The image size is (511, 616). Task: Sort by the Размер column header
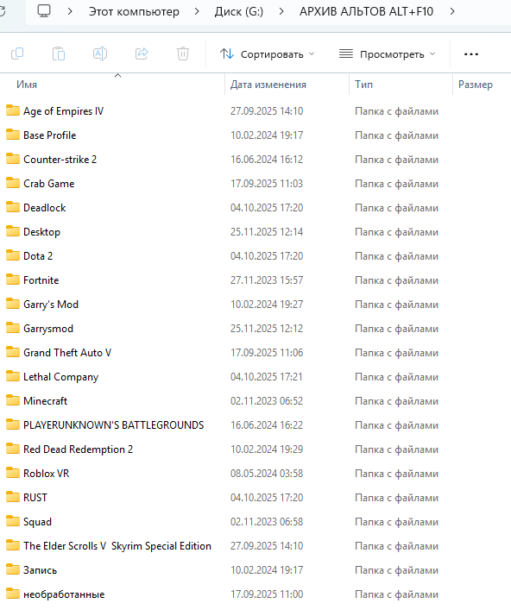pos(476,85)
